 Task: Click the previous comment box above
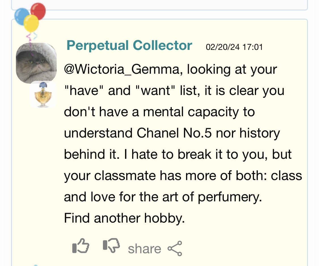click(159, 5)
